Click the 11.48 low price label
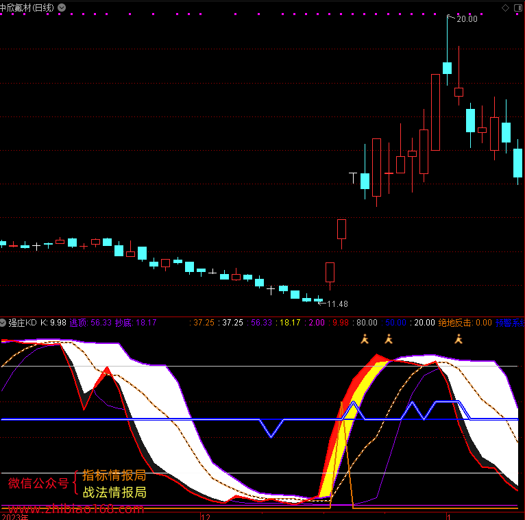The width and height of the screenshot is (525, 520). (x=337, y=304)
